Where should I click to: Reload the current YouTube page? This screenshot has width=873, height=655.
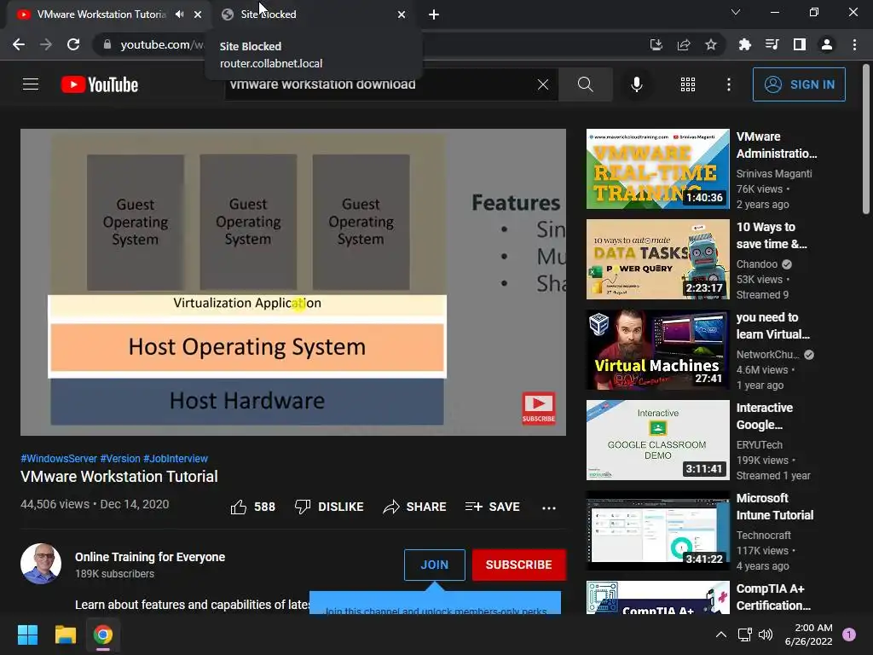(x=73, y=44)
